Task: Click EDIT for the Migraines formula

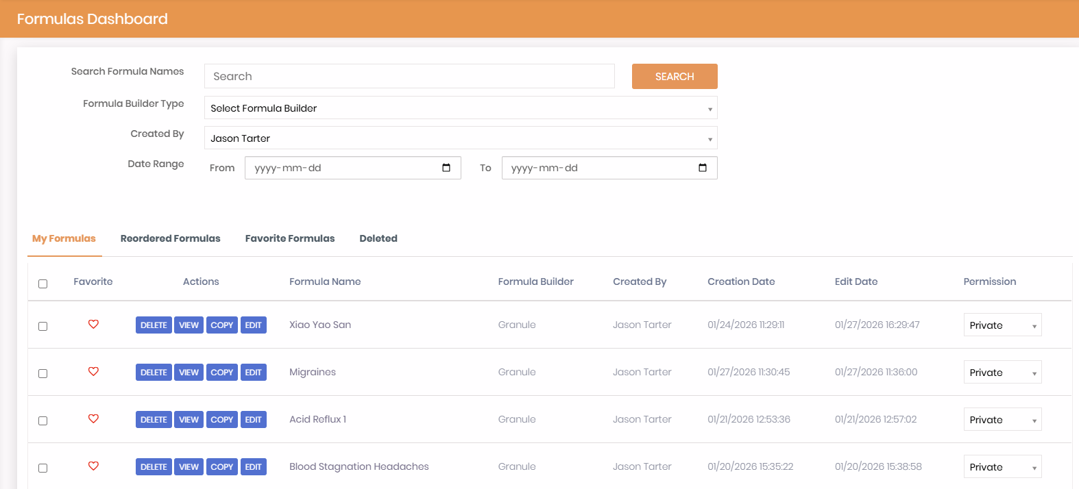Action: pos(253,373)
